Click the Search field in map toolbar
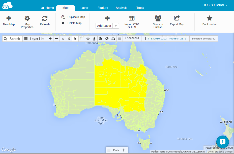234x154 pixels. [x=12, y=39]
